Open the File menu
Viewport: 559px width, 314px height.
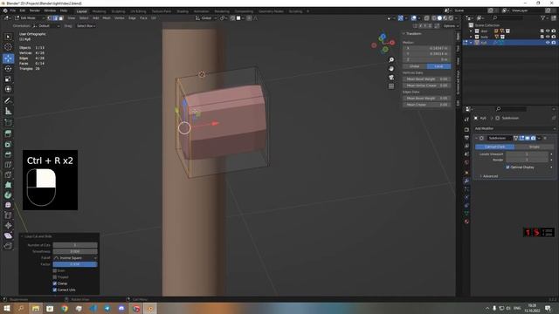coord(13,10)
